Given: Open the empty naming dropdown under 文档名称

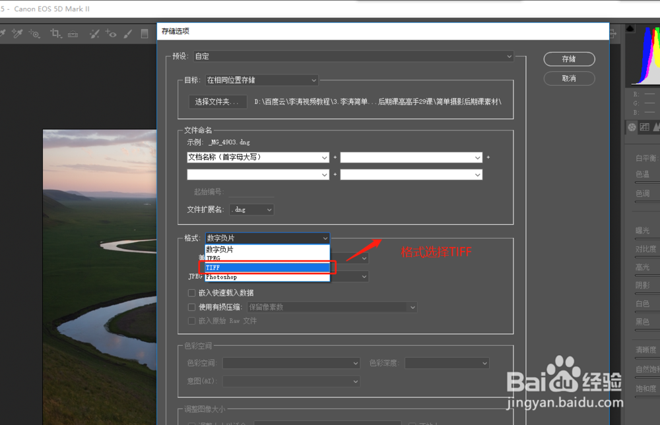Looking at the screenshot, I should (x=258, y=175).
